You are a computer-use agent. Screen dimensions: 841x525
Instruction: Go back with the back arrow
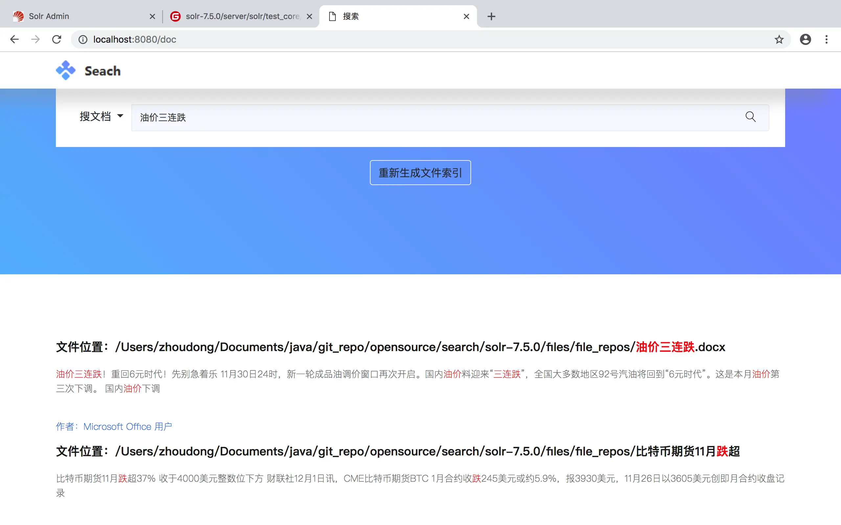pos(14,40)
